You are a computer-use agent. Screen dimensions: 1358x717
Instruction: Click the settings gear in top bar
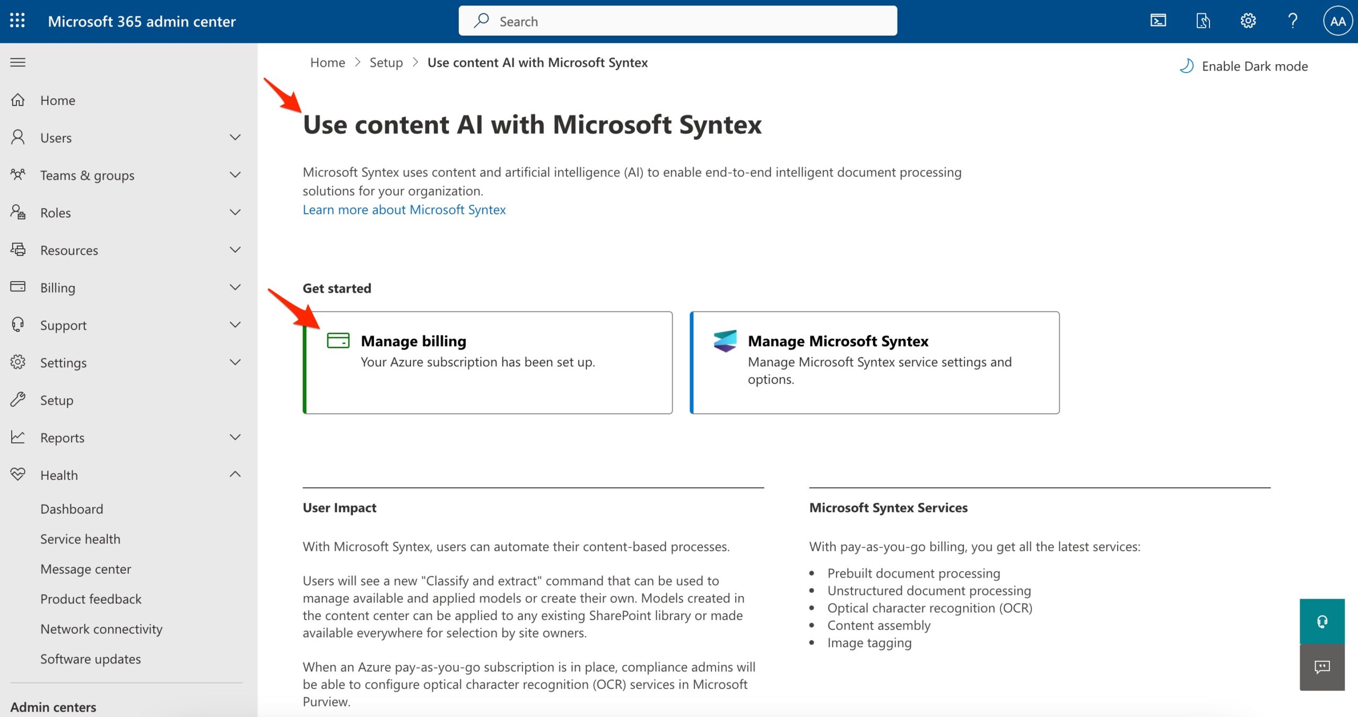tap(1248, 21)
